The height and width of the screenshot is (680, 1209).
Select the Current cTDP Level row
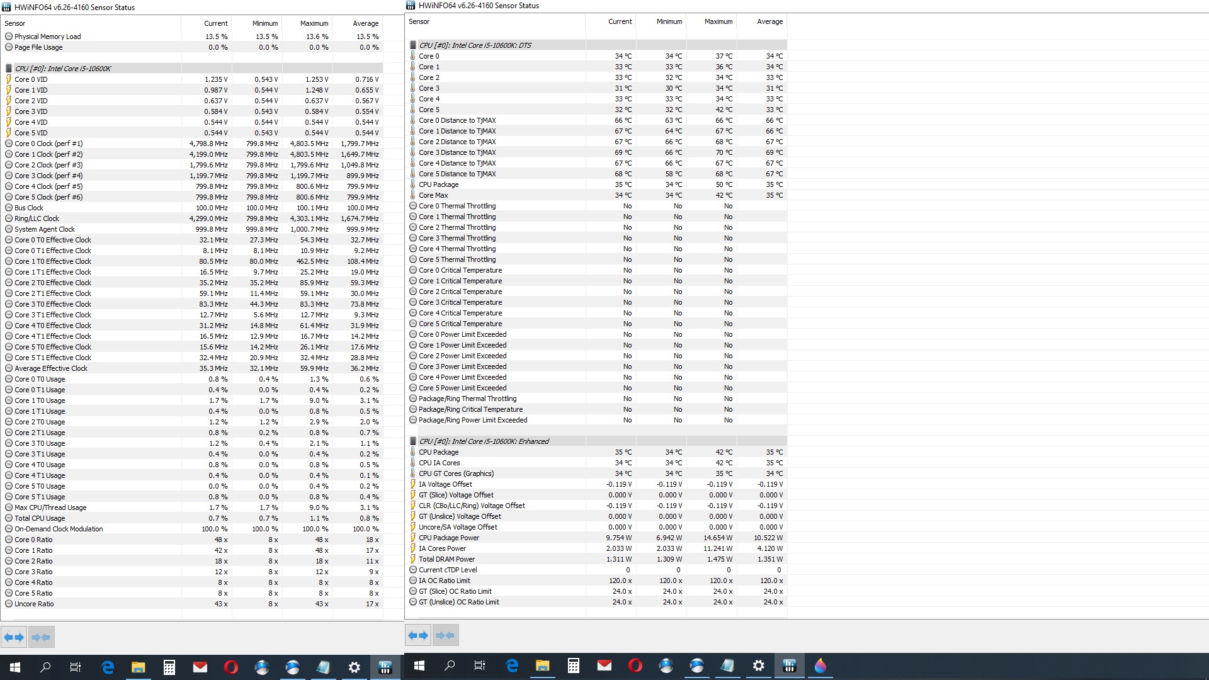coord(448,570)
